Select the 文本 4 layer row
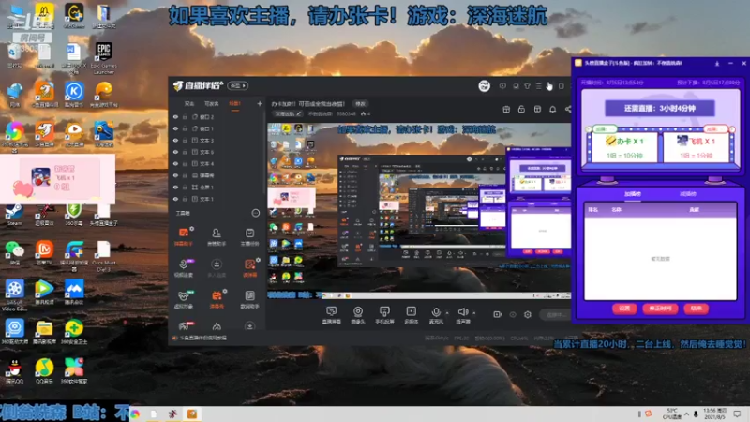 (217, 163)
